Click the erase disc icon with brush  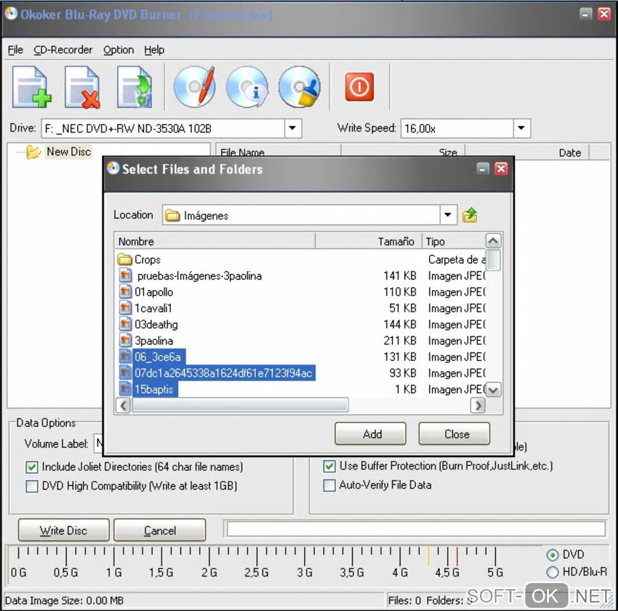(299, 87)
